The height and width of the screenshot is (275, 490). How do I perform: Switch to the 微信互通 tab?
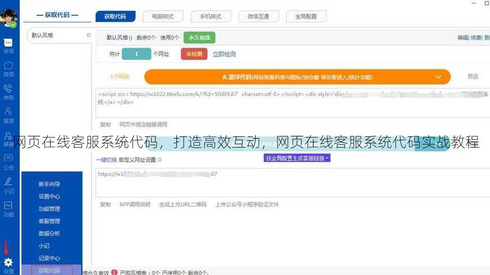click(258, 16)
